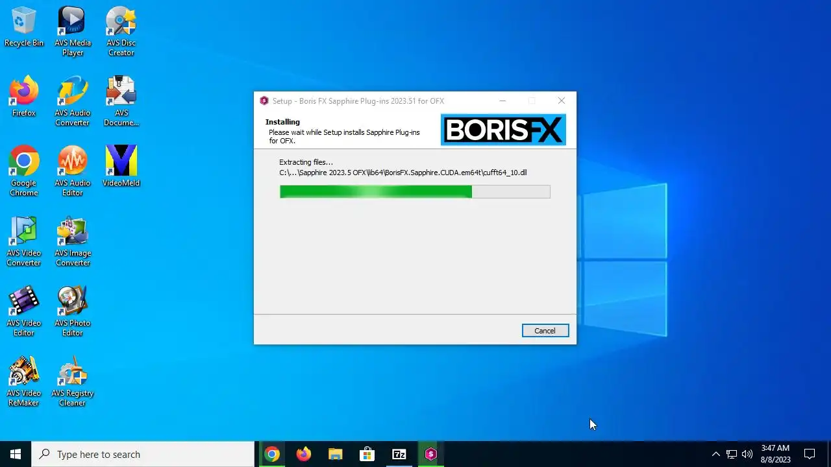This screenshot has width=831, height=467.
Task: Select AVS Image Converter desktop icon
Action: click(72, 242)
